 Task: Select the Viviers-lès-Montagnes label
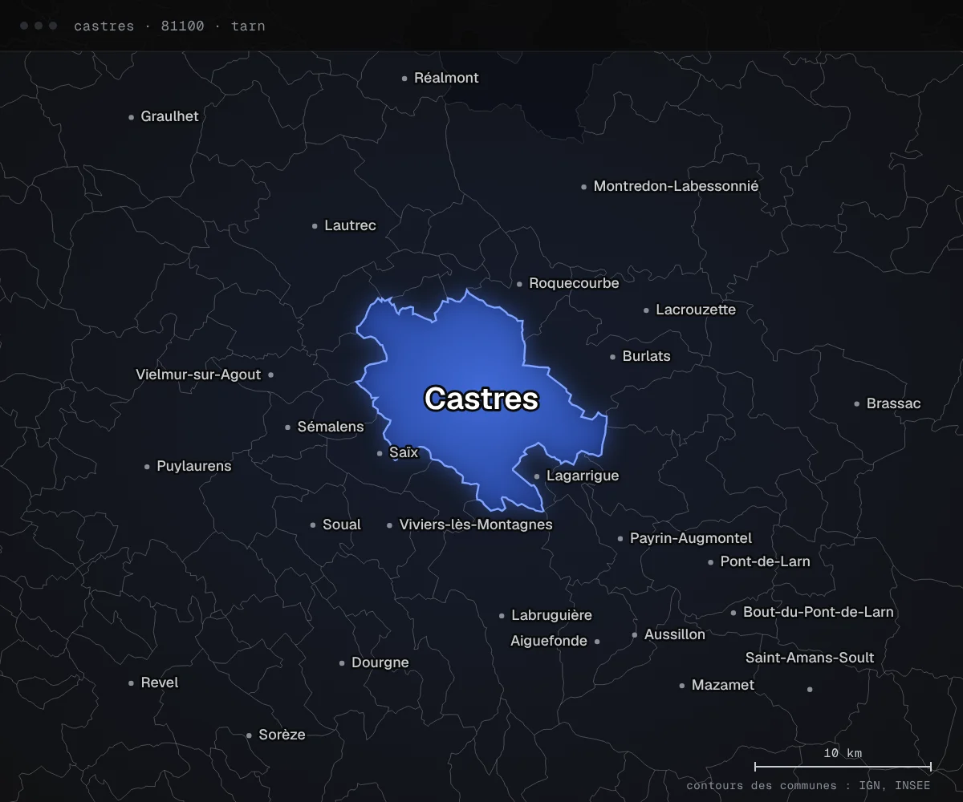coord(476,525)
